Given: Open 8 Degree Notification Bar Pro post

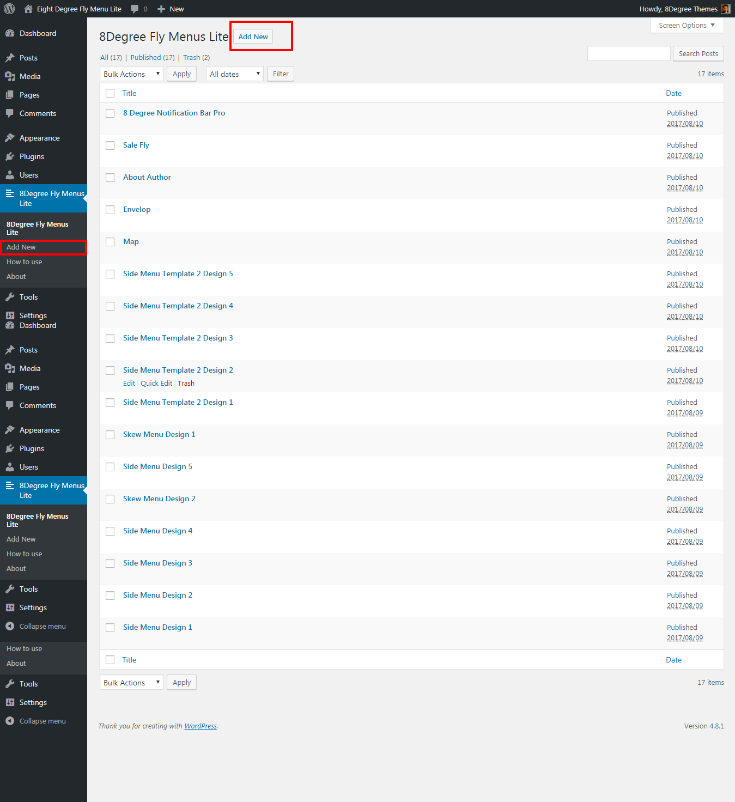Looking at the screenshot, I should click(174, 113).
